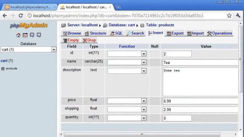Click the vertical scrollbar thumb
The height and width of the screenshot is (137, 244).
[x=241, y=59]
